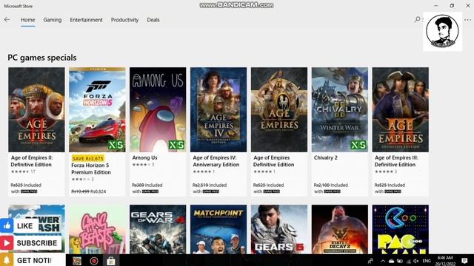Click the Xbox X|S badge on Chivalry 2

(358, 145)
